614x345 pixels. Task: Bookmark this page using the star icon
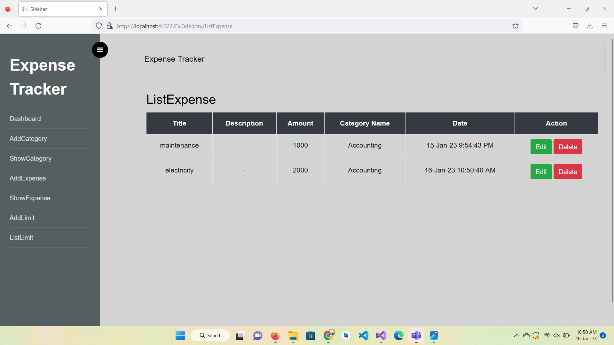pyautogui.click(x=516, y=26)
